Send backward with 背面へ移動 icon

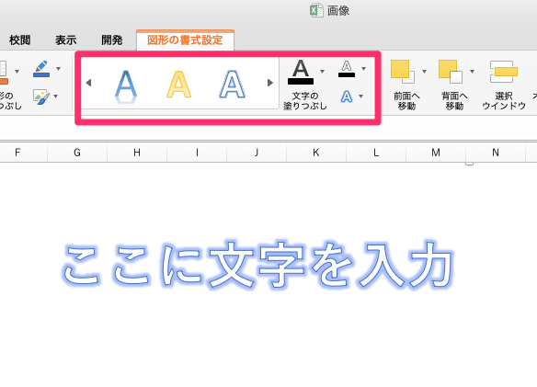pos(451,72)
